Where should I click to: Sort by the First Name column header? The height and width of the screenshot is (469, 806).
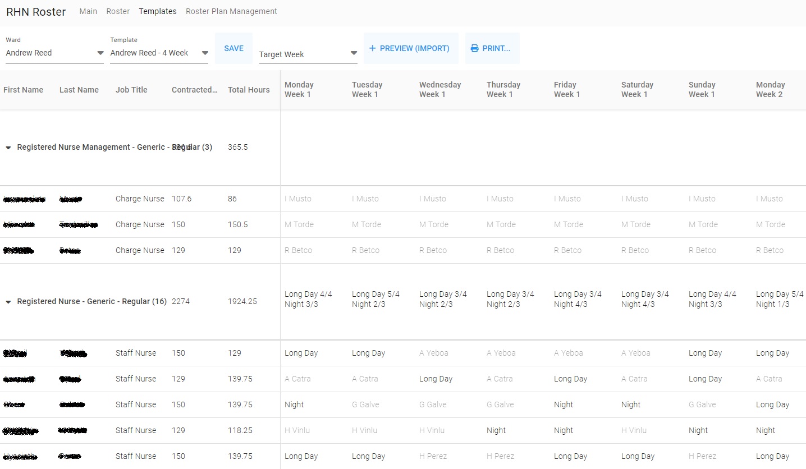tap(24, 90)
